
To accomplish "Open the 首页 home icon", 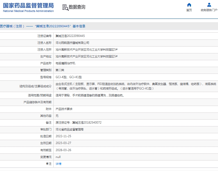I will pyautogui.click(x=189, y=5).
